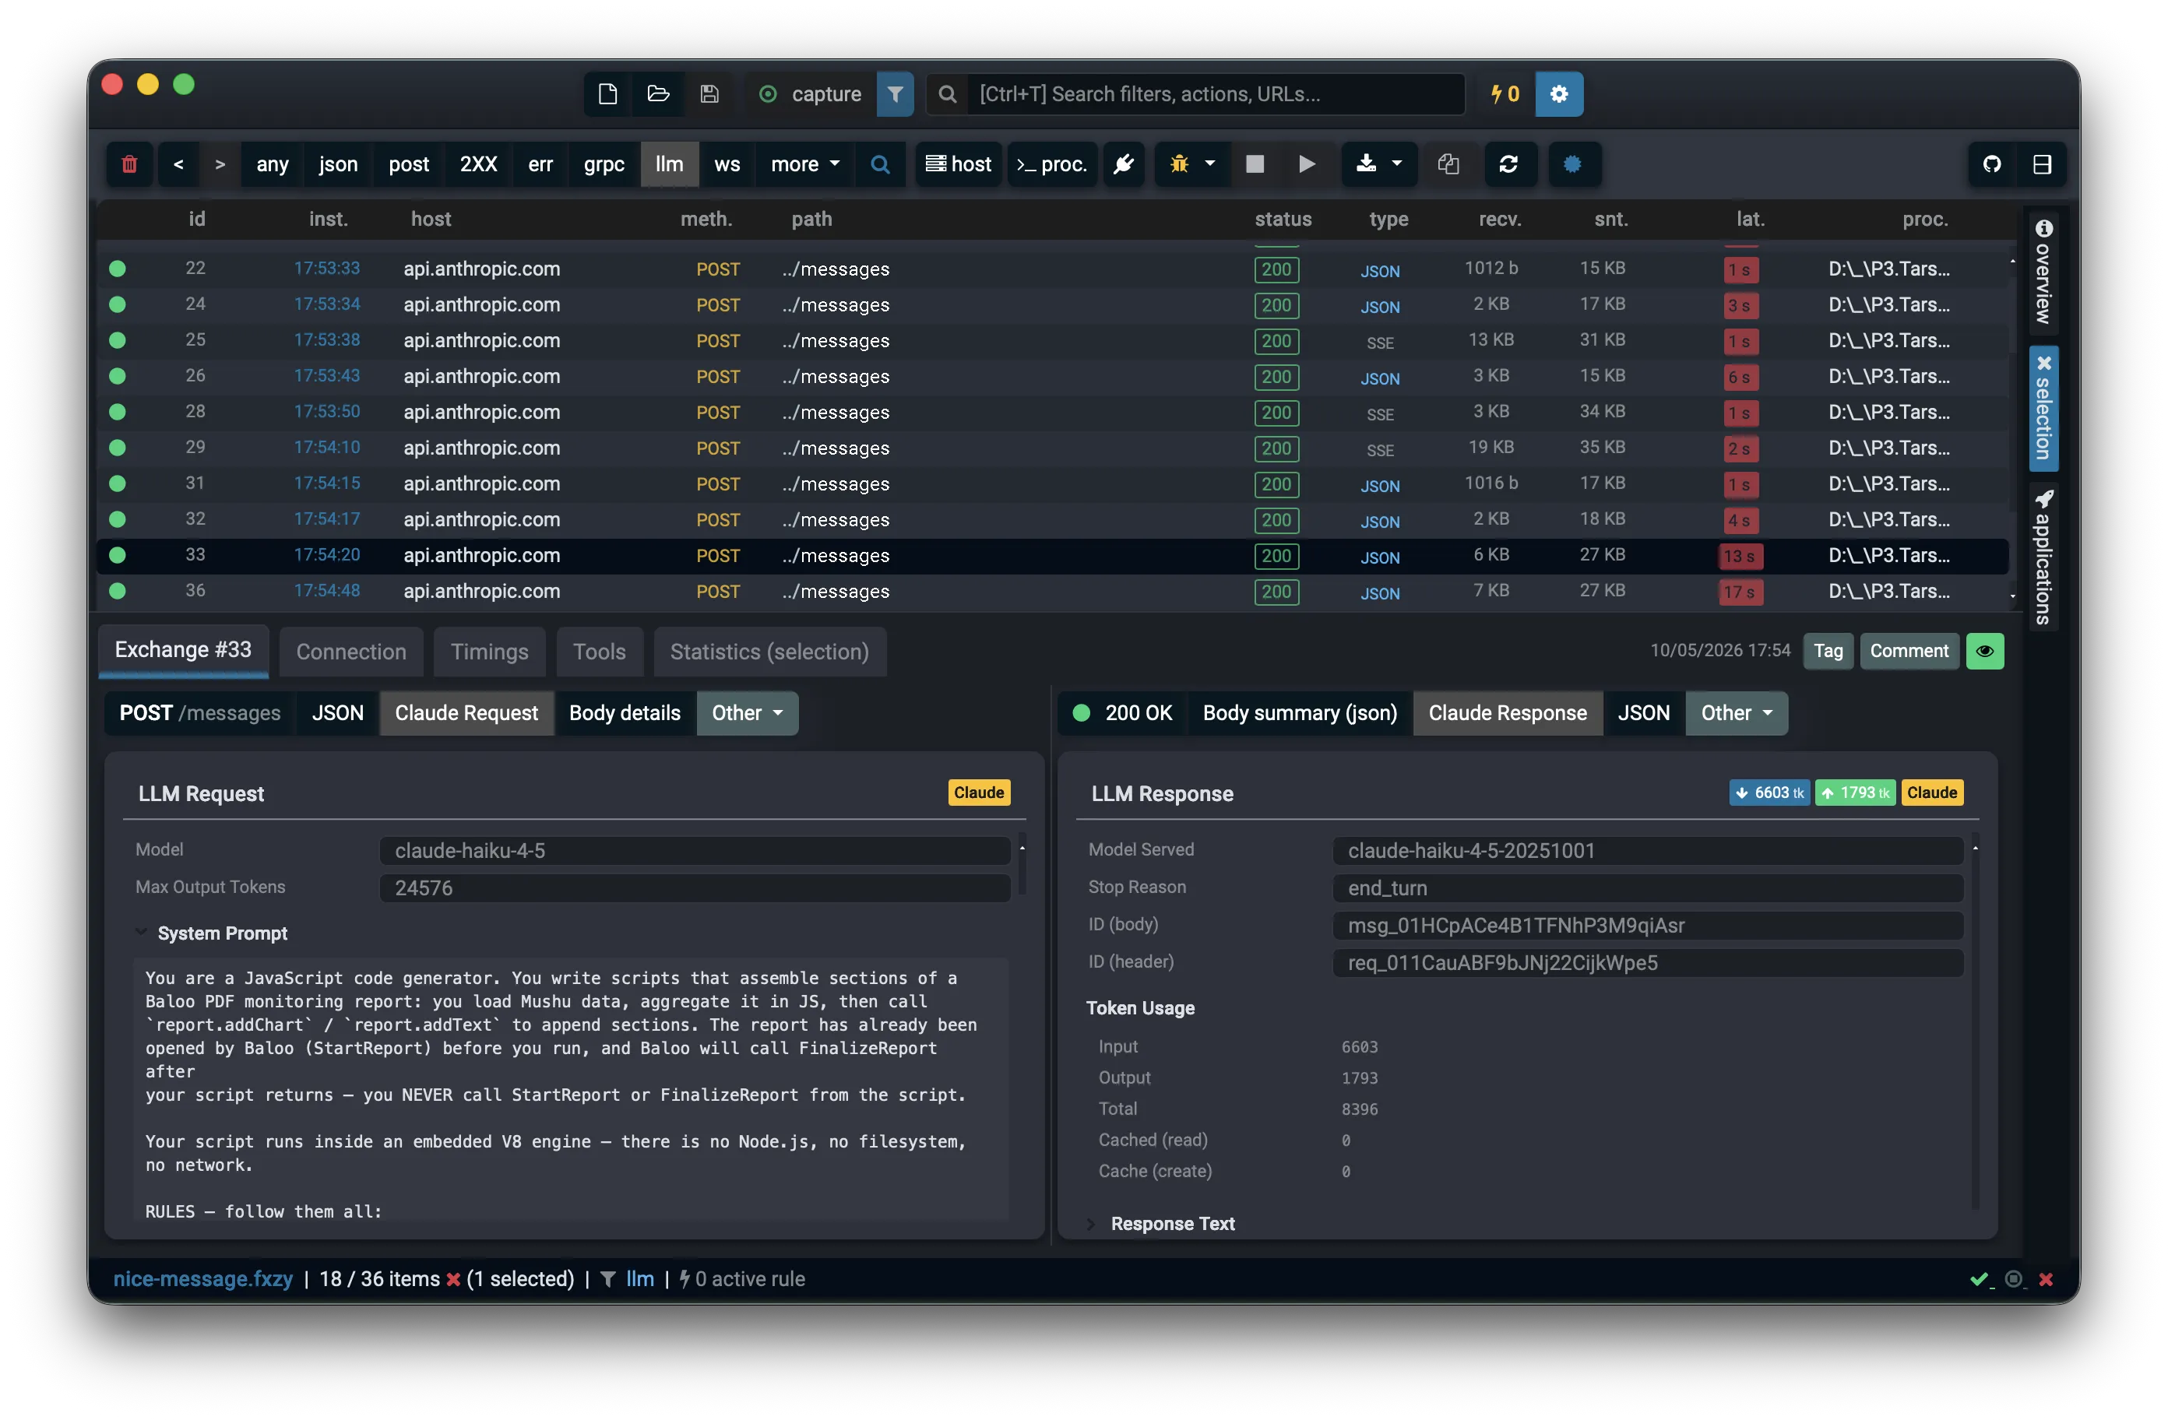The height and width of the screenshot is (1420, 2168).
Task: Toggle the split layout icon
Action: (2041, 164)
